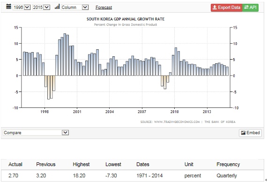Click the frequency value Quarterly
The height and width of the screenshot is (183, 267).
click(x=227, y=175)
